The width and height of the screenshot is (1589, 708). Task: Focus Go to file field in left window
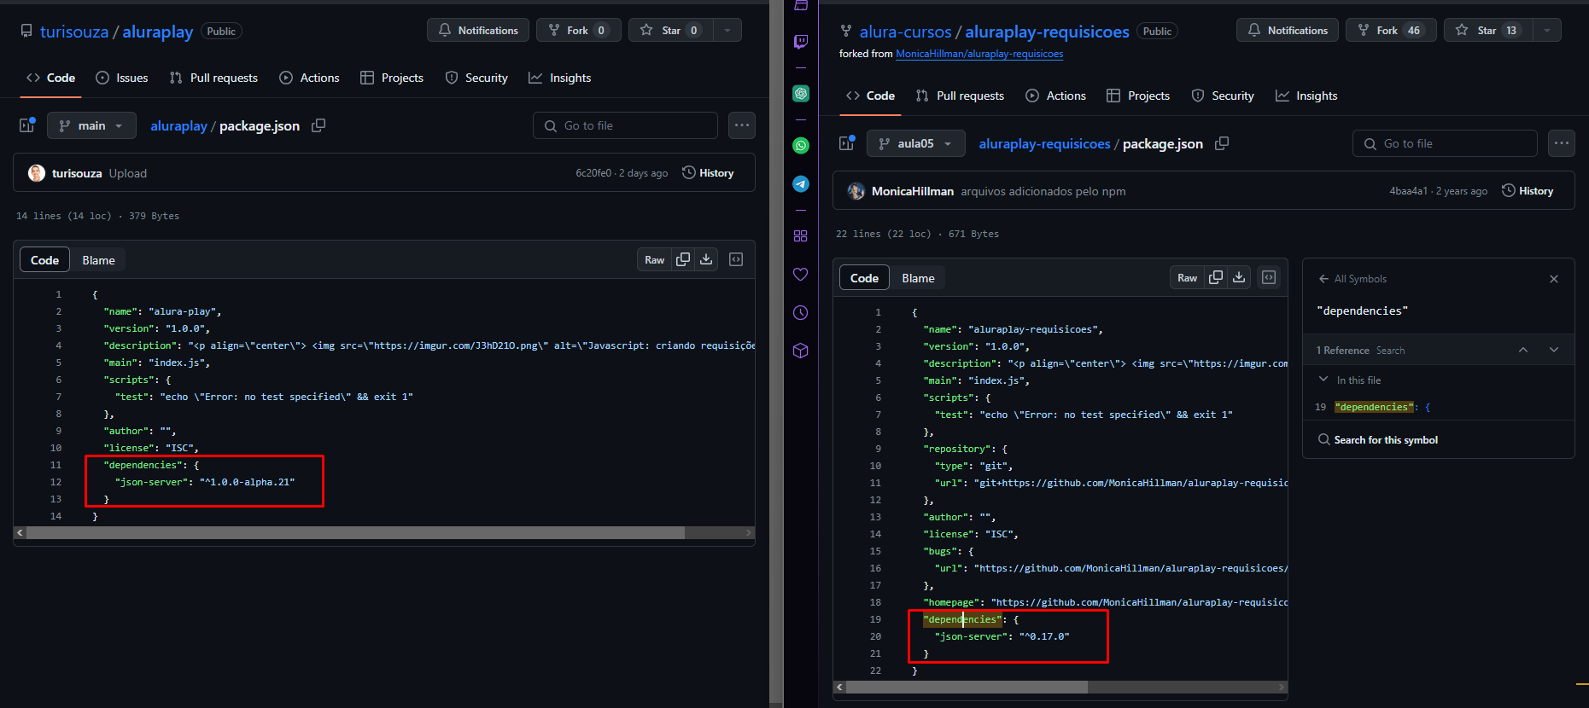click(626, 125)
